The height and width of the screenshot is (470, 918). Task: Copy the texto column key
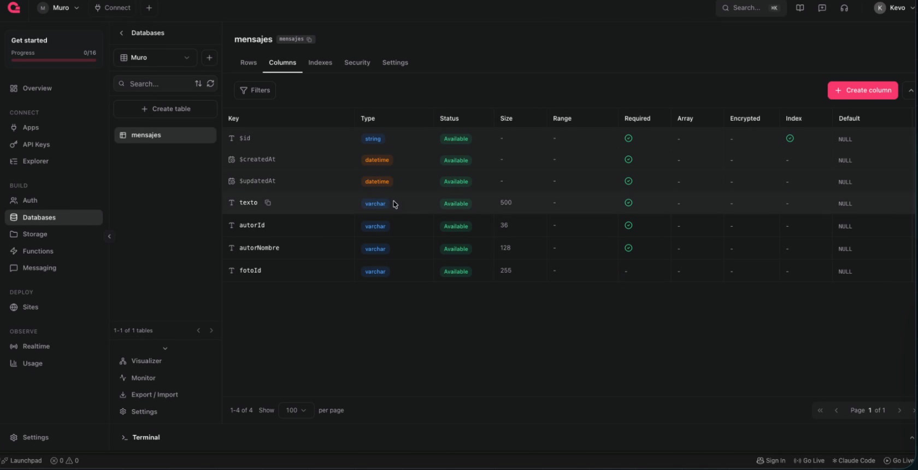point(268,203)
